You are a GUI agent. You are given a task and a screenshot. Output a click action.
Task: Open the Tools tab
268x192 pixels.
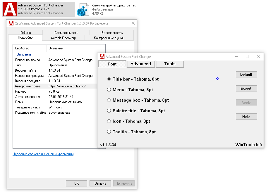click(x=170, y=64)
